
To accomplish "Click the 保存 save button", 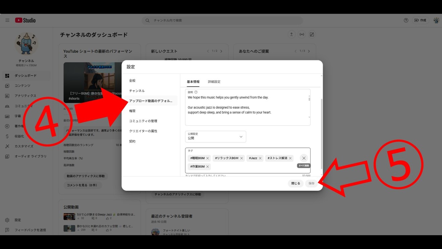I will coord(311,183).
